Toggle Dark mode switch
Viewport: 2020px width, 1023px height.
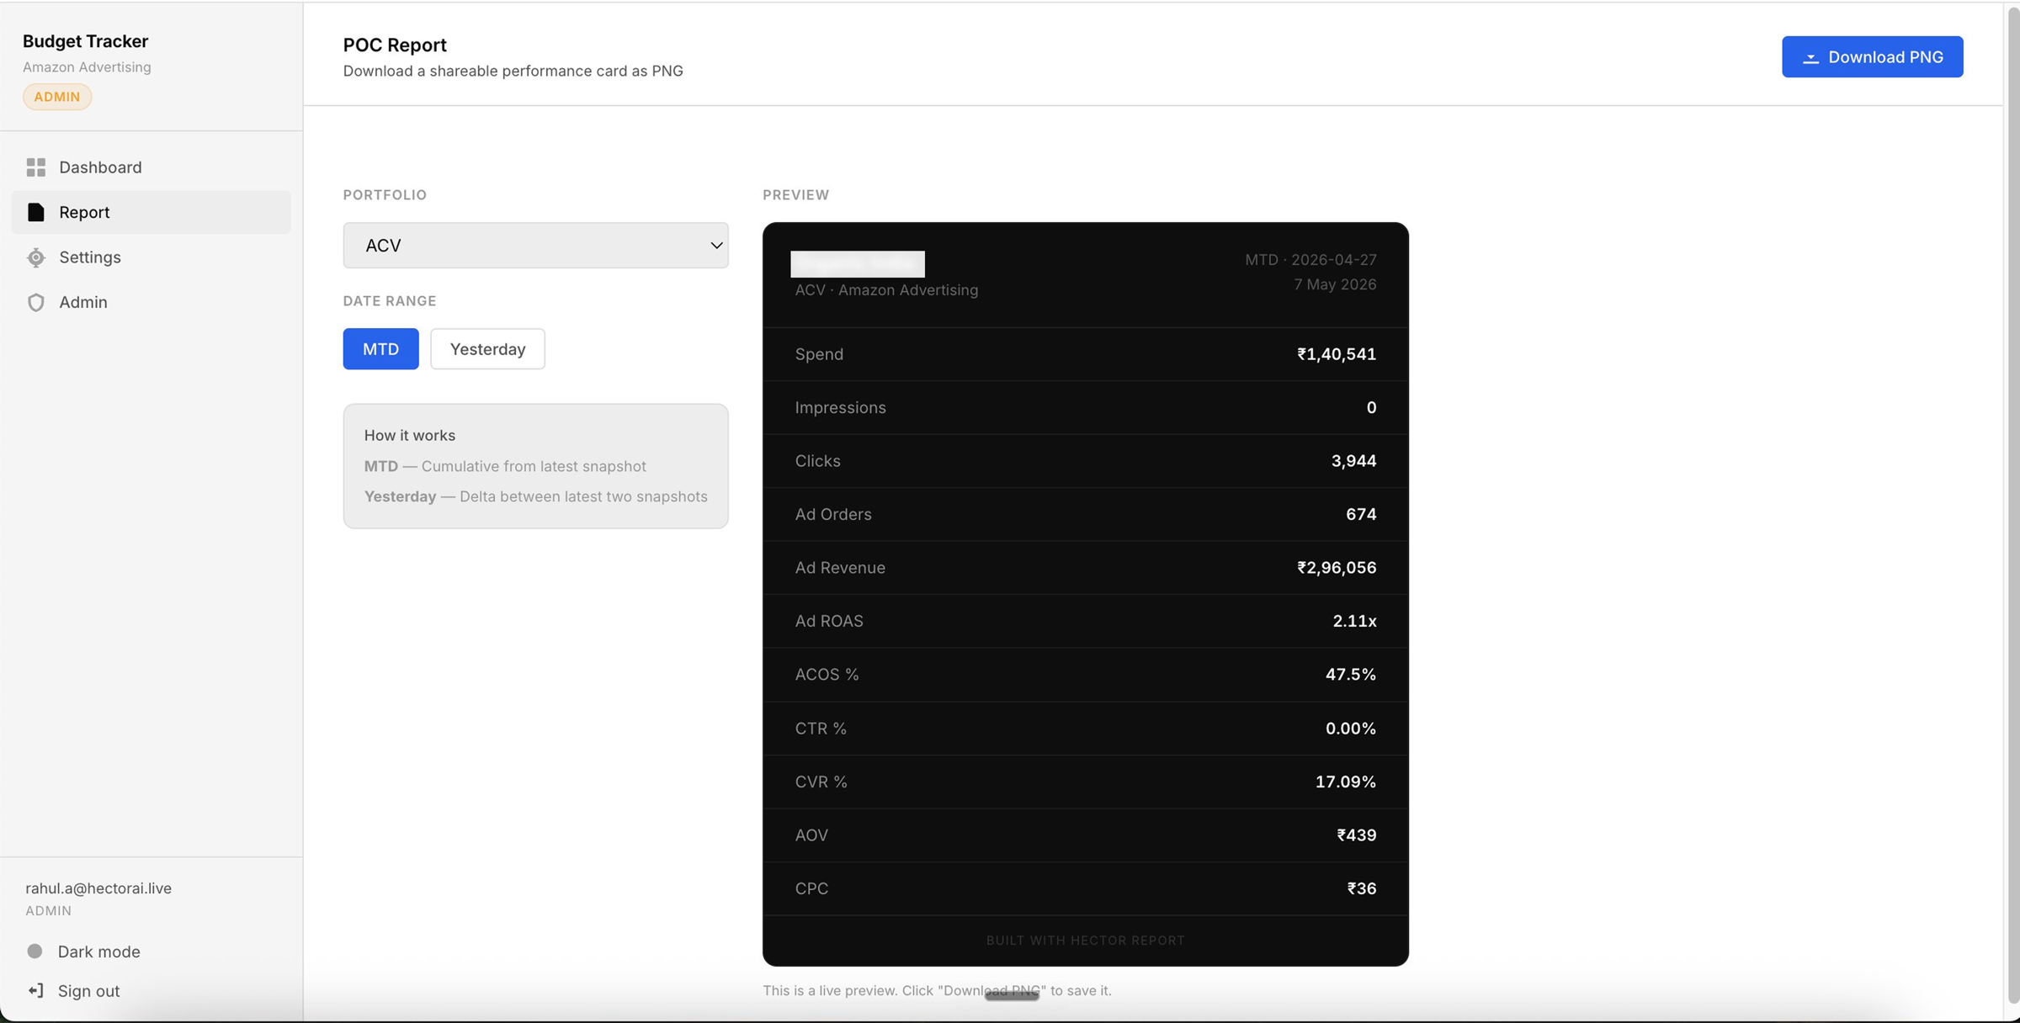point(35,951)
